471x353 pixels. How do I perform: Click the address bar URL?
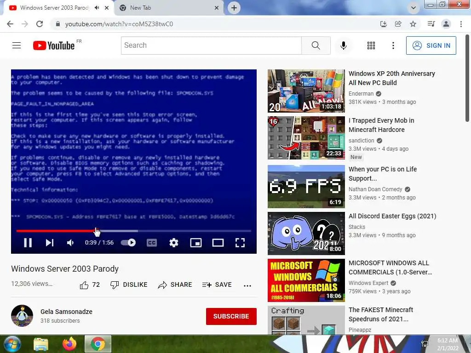119,24
